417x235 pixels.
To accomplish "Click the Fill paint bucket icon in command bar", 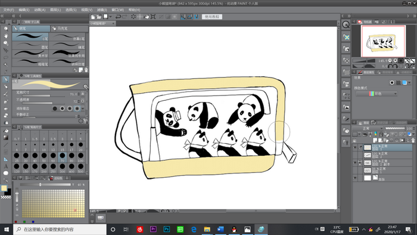I will tap(147, 17).
